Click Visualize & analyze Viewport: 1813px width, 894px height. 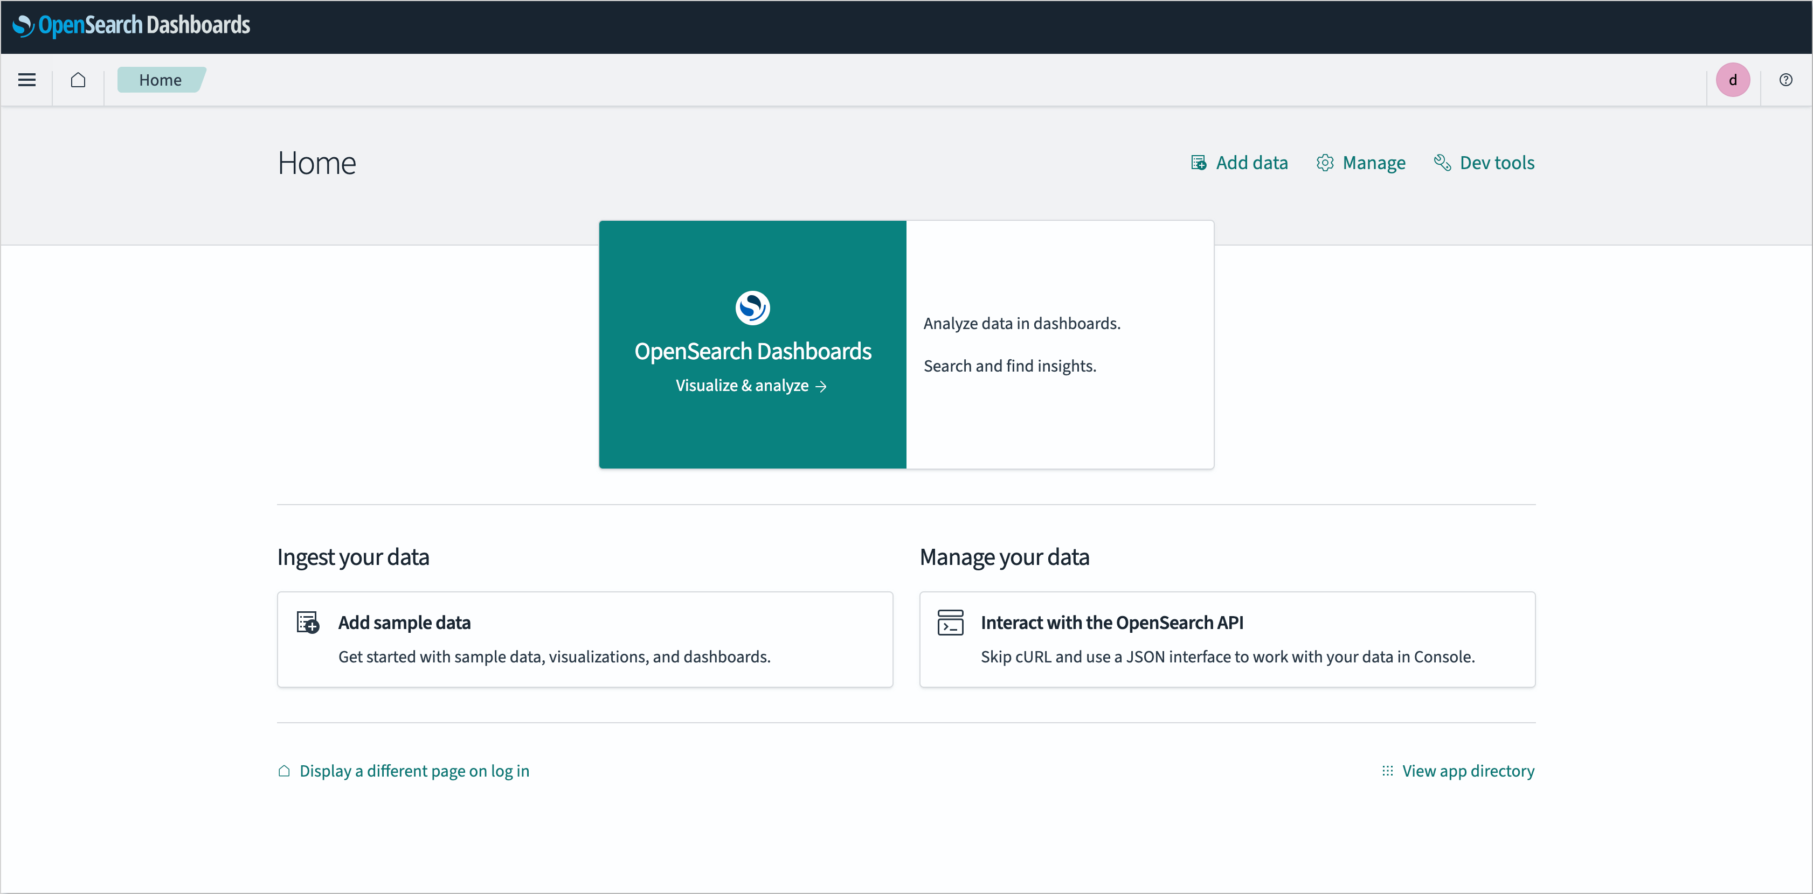pos(751,386)
